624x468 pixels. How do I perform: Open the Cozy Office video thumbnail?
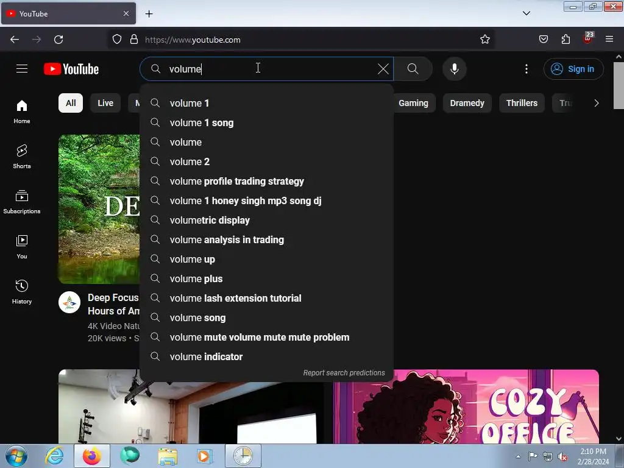tap(466, 406)
